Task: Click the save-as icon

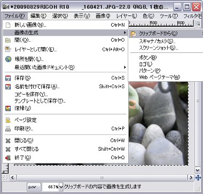Action: 8,87
